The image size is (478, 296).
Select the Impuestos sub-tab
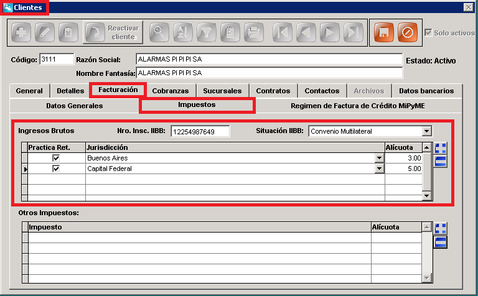(197, 104)
